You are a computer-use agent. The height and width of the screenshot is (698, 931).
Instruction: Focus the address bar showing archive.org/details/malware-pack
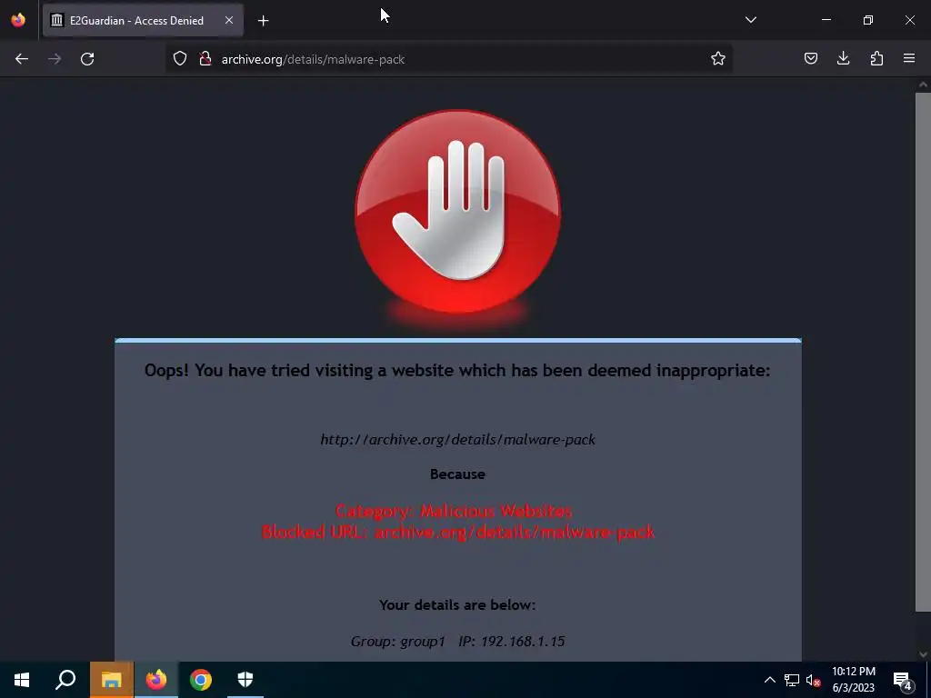pyautogui.click(x=448, y=59)
